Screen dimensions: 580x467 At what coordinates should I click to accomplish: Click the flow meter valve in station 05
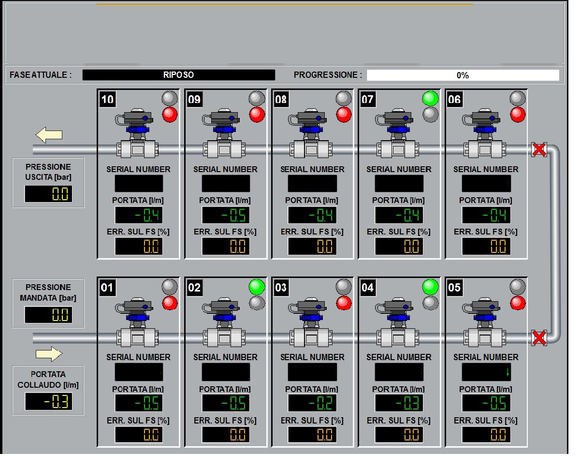click(x=484, y=322)
